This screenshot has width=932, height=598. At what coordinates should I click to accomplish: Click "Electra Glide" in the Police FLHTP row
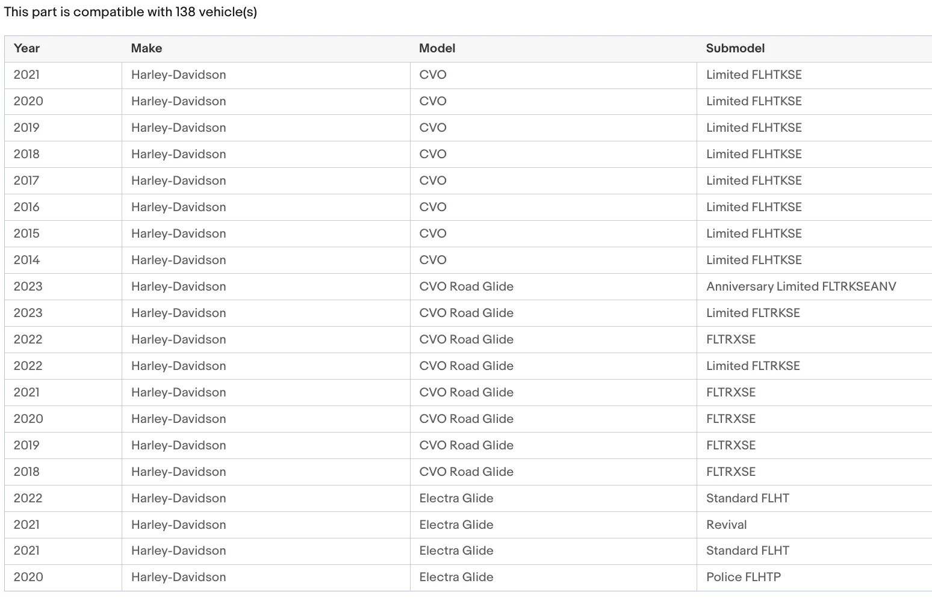[456, 577]
